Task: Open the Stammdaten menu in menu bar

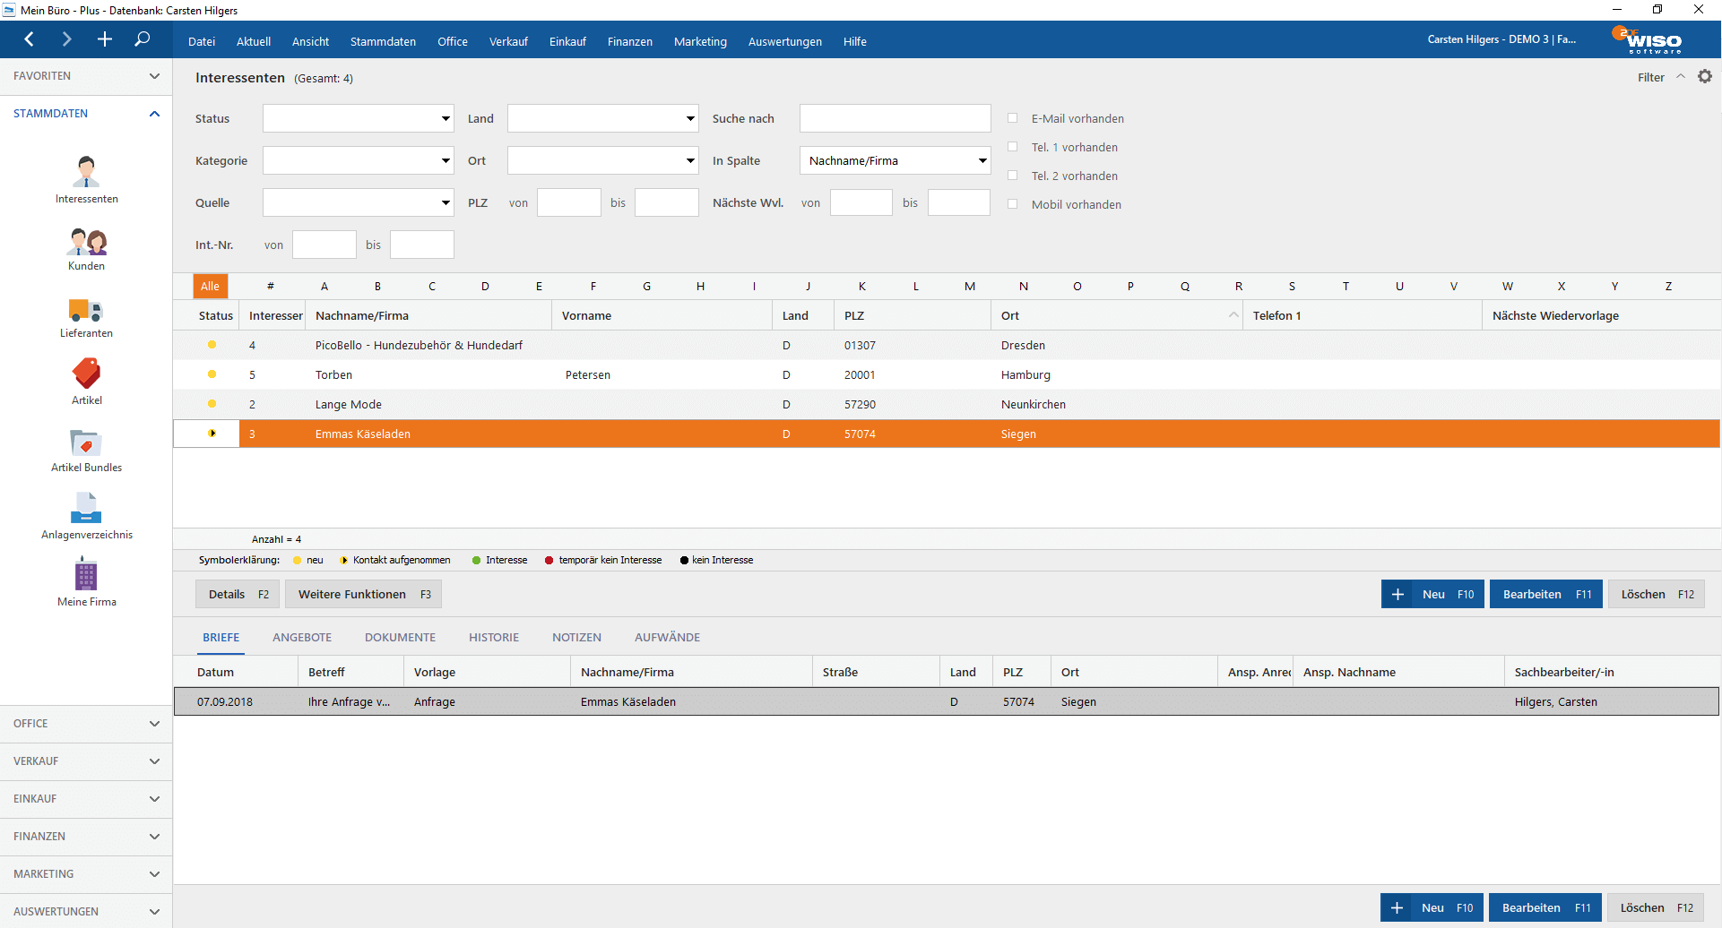Action: pos(383,42)
